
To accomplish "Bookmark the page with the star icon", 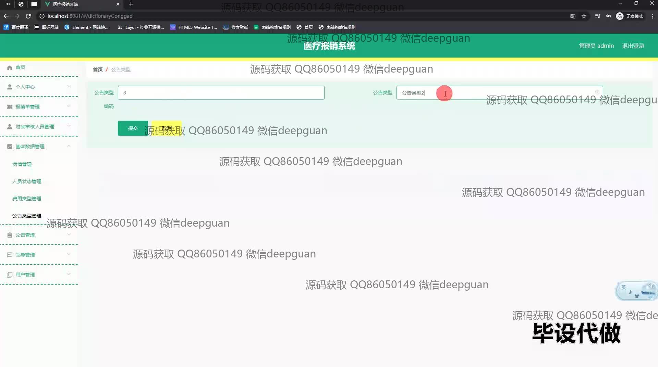I will coord(584,16).
